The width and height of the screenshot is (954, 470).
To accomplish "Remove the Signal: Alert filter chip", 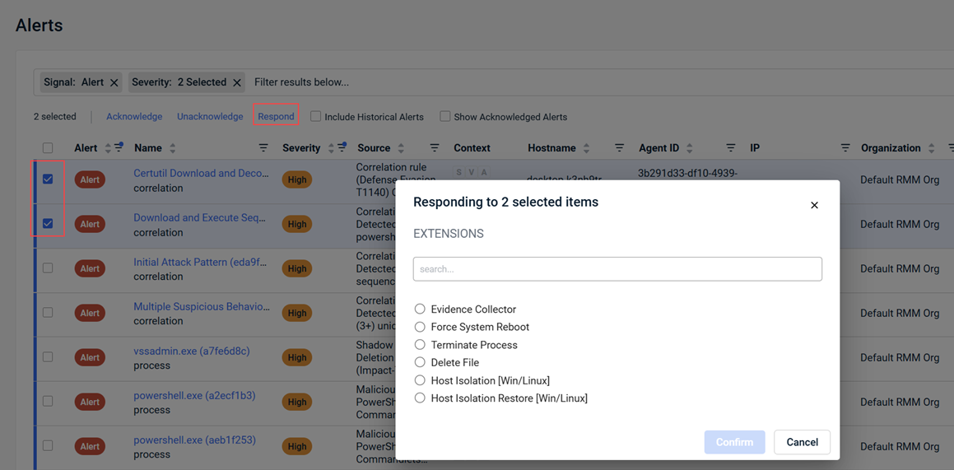I will tap(114, 82).
